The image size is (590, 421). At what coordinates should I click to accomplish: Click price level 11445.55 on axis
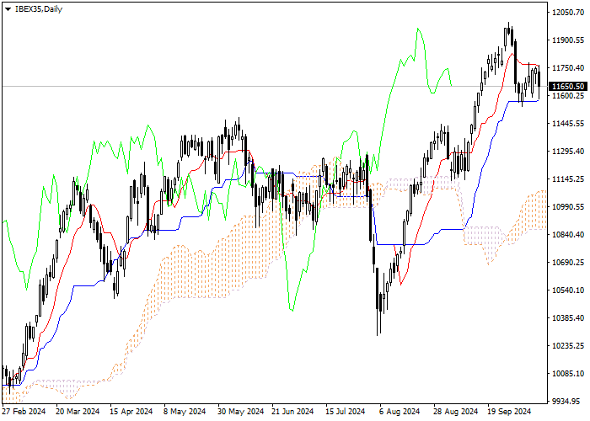pyautogui.click(x=568, y=124)
